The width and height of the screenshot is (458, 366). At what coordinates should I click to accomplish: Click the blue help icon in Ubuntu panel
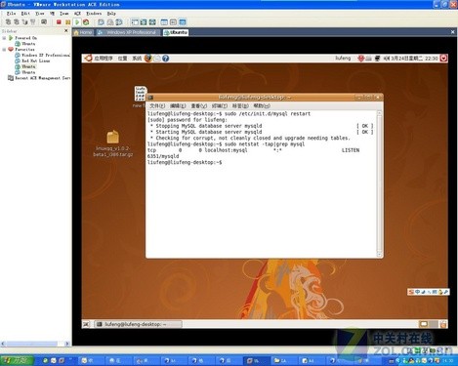tap(165, 59)
